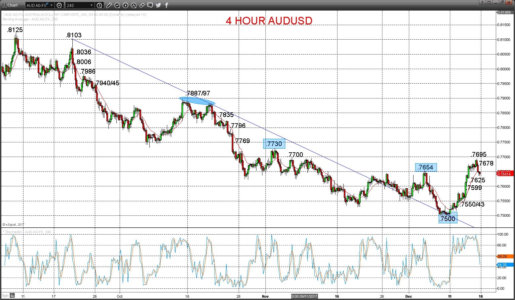Viewport: 515px width, 300px height.
Task: Expand the 240 interval dropdown
Action: point(92,5)
